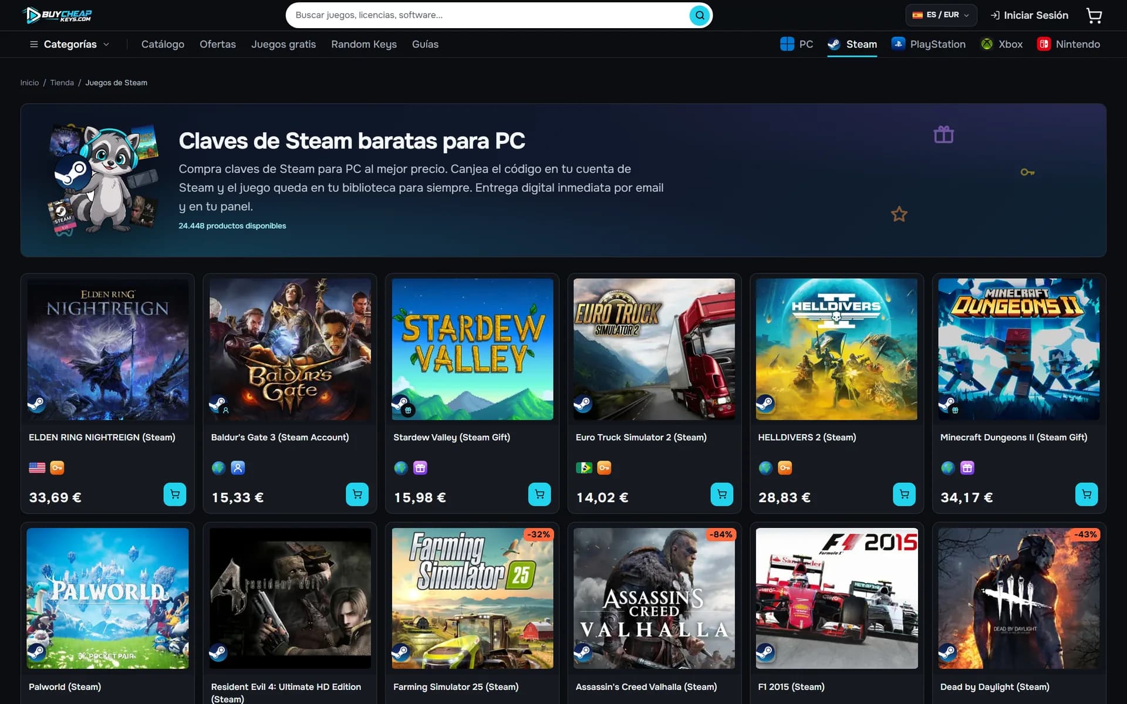This screenshot has height=704, width=1127.
Task: Open Random Keys page
Action: [x=364, y=44]
